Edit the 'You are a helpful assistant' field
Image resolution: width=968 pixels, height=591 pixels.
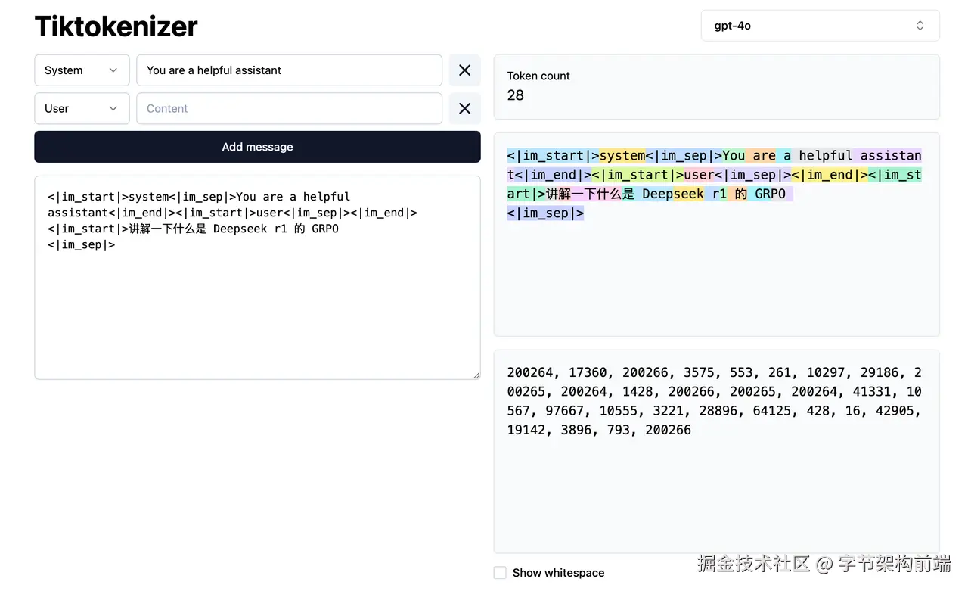coord(289,70)
